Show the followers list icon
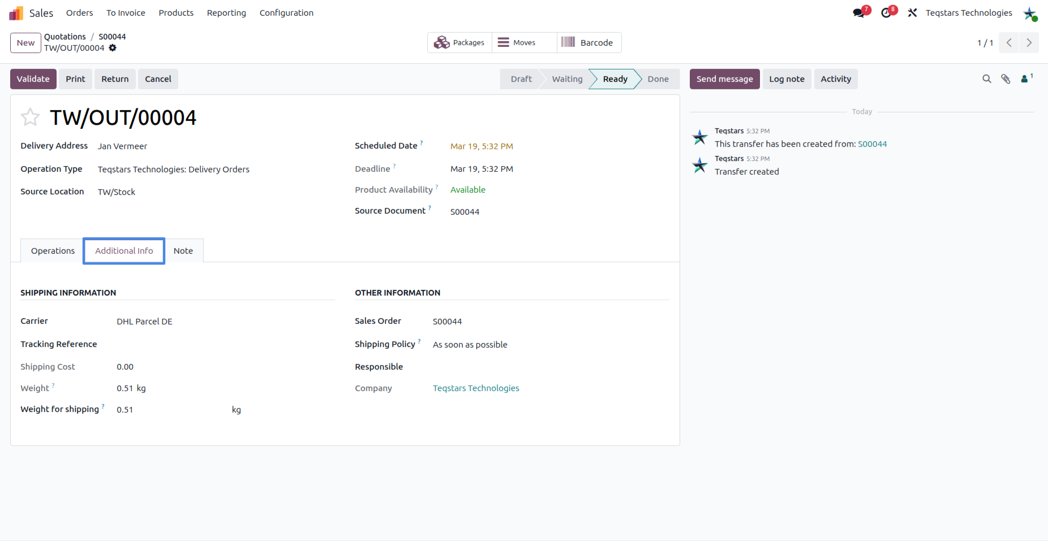 (1026, 79)
